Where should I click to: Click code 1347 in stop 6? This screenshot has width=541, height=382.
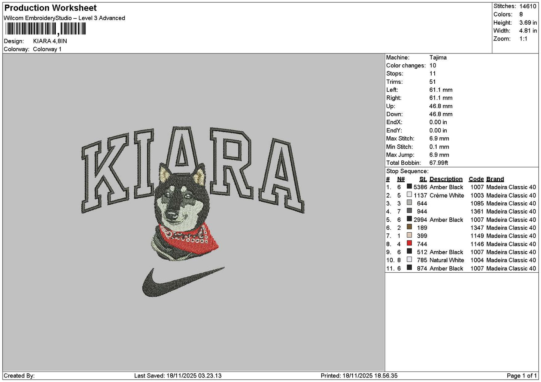pyautogui.click(x=477, y=227)
